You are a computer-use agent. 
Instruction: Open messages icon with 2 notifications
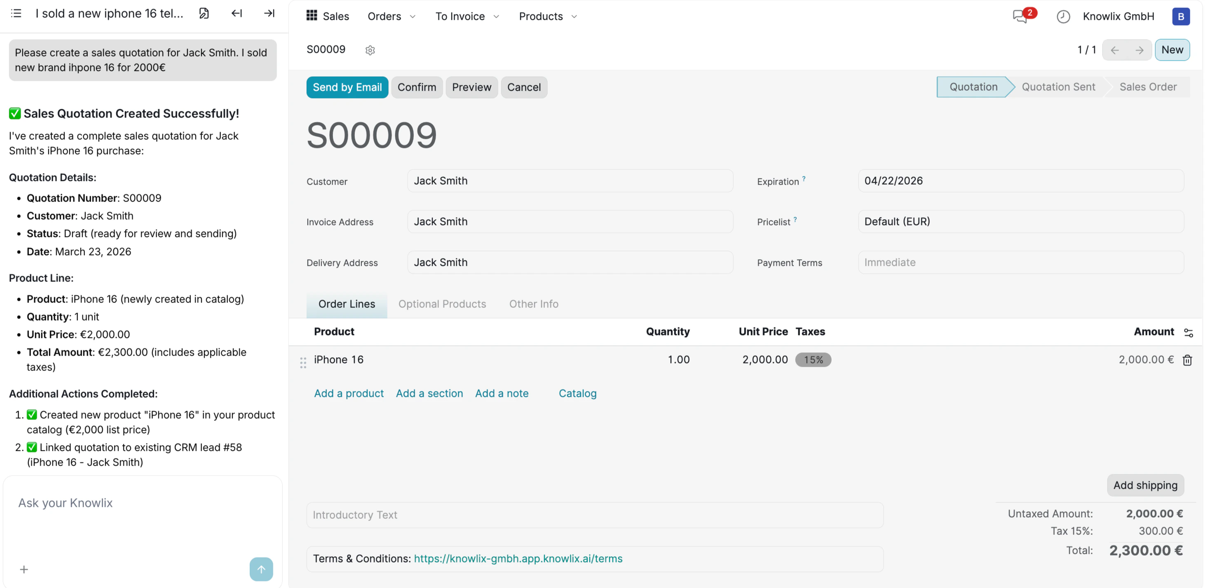click(1020, 16)
